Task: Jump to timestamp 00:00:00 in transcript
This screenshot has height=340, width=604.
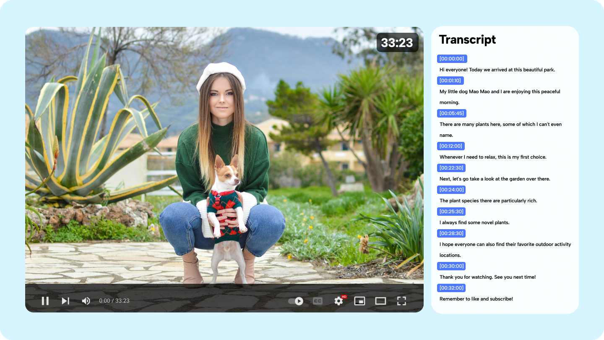Action: (x=452, y=59)
